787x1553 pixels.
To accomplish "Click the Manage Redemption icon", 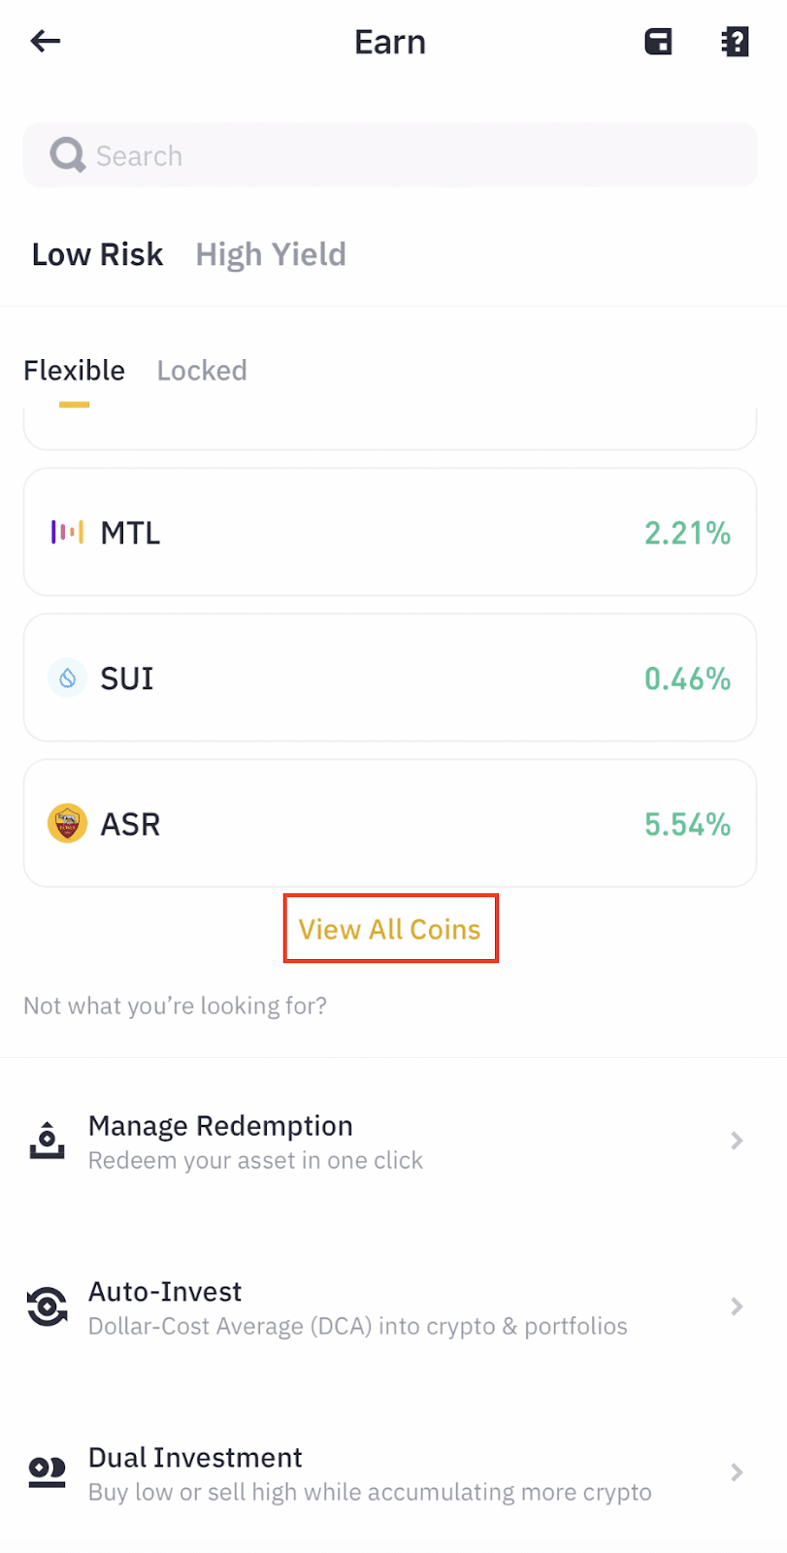I will point(47,1140).
